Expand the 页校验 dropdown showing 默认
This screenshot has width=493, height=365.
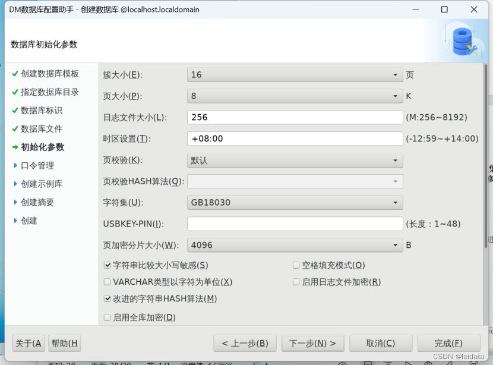tap(295, 160)
